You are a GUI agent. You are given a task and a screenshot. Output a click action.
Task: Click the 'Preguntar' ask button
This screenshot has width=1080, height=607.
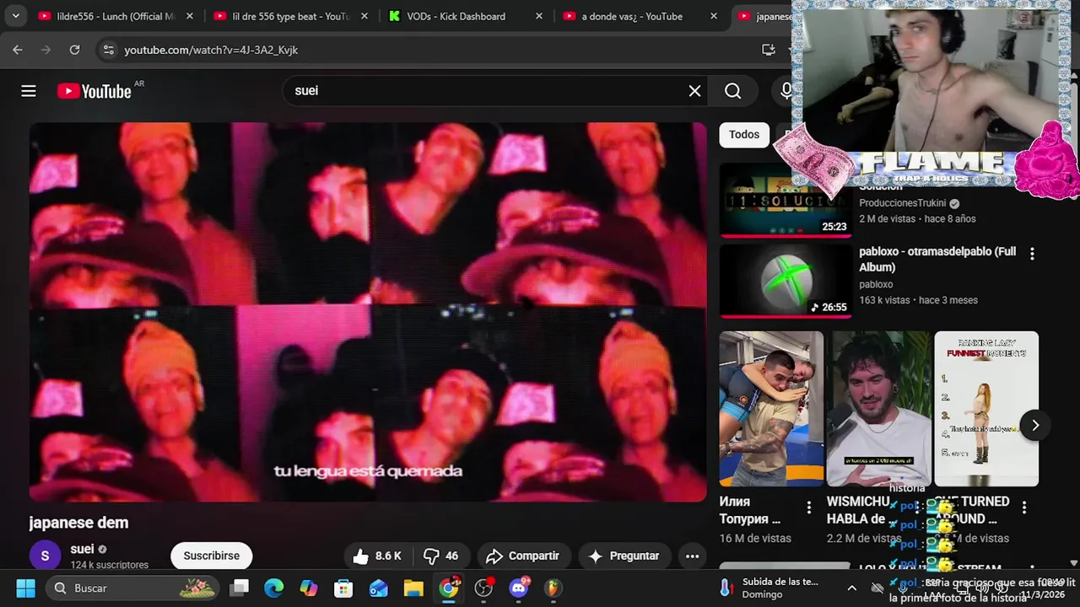click(x=624, y=556)
